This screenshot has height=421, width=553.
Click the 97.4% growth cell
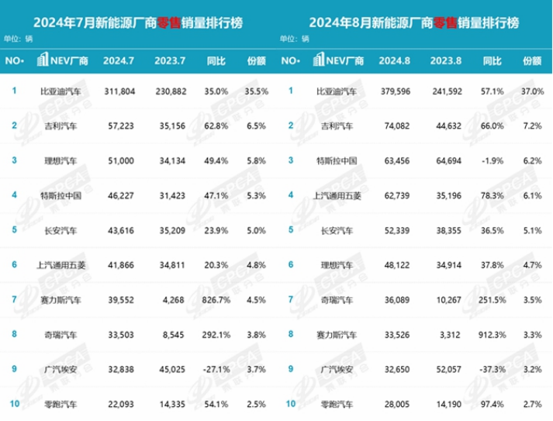pyautogui.click(x=492, y=404)
